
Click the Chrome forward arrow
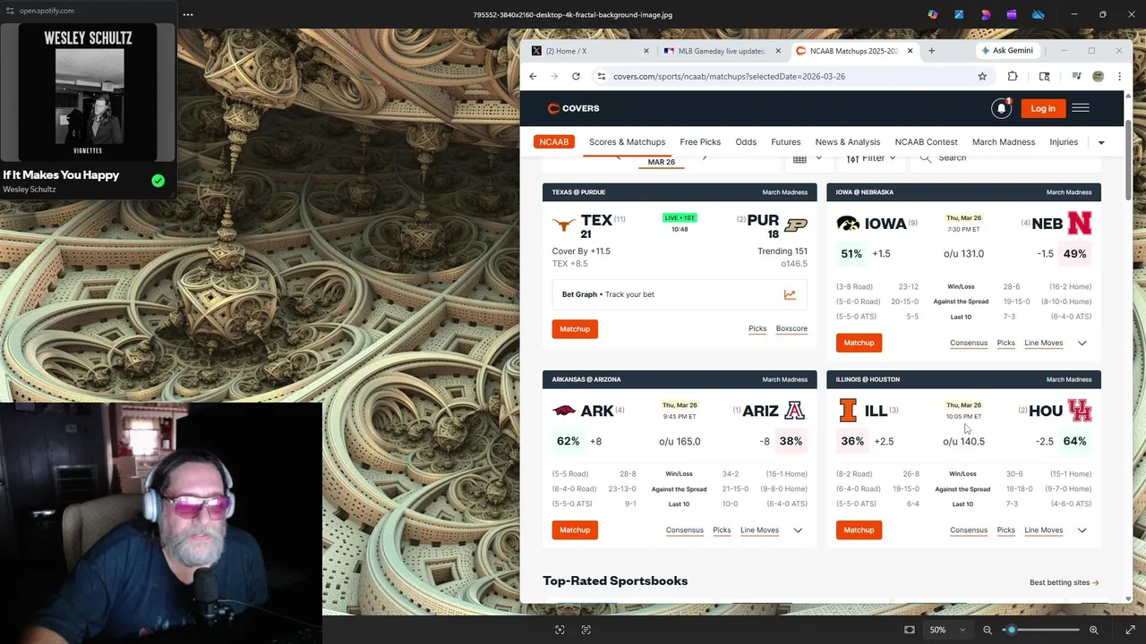tap(554, 76)
